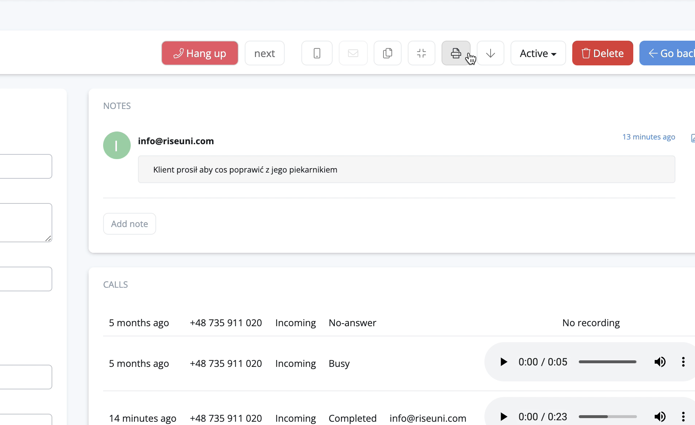
Task: Click the mobile phone icon button
Action: (317, 53)
